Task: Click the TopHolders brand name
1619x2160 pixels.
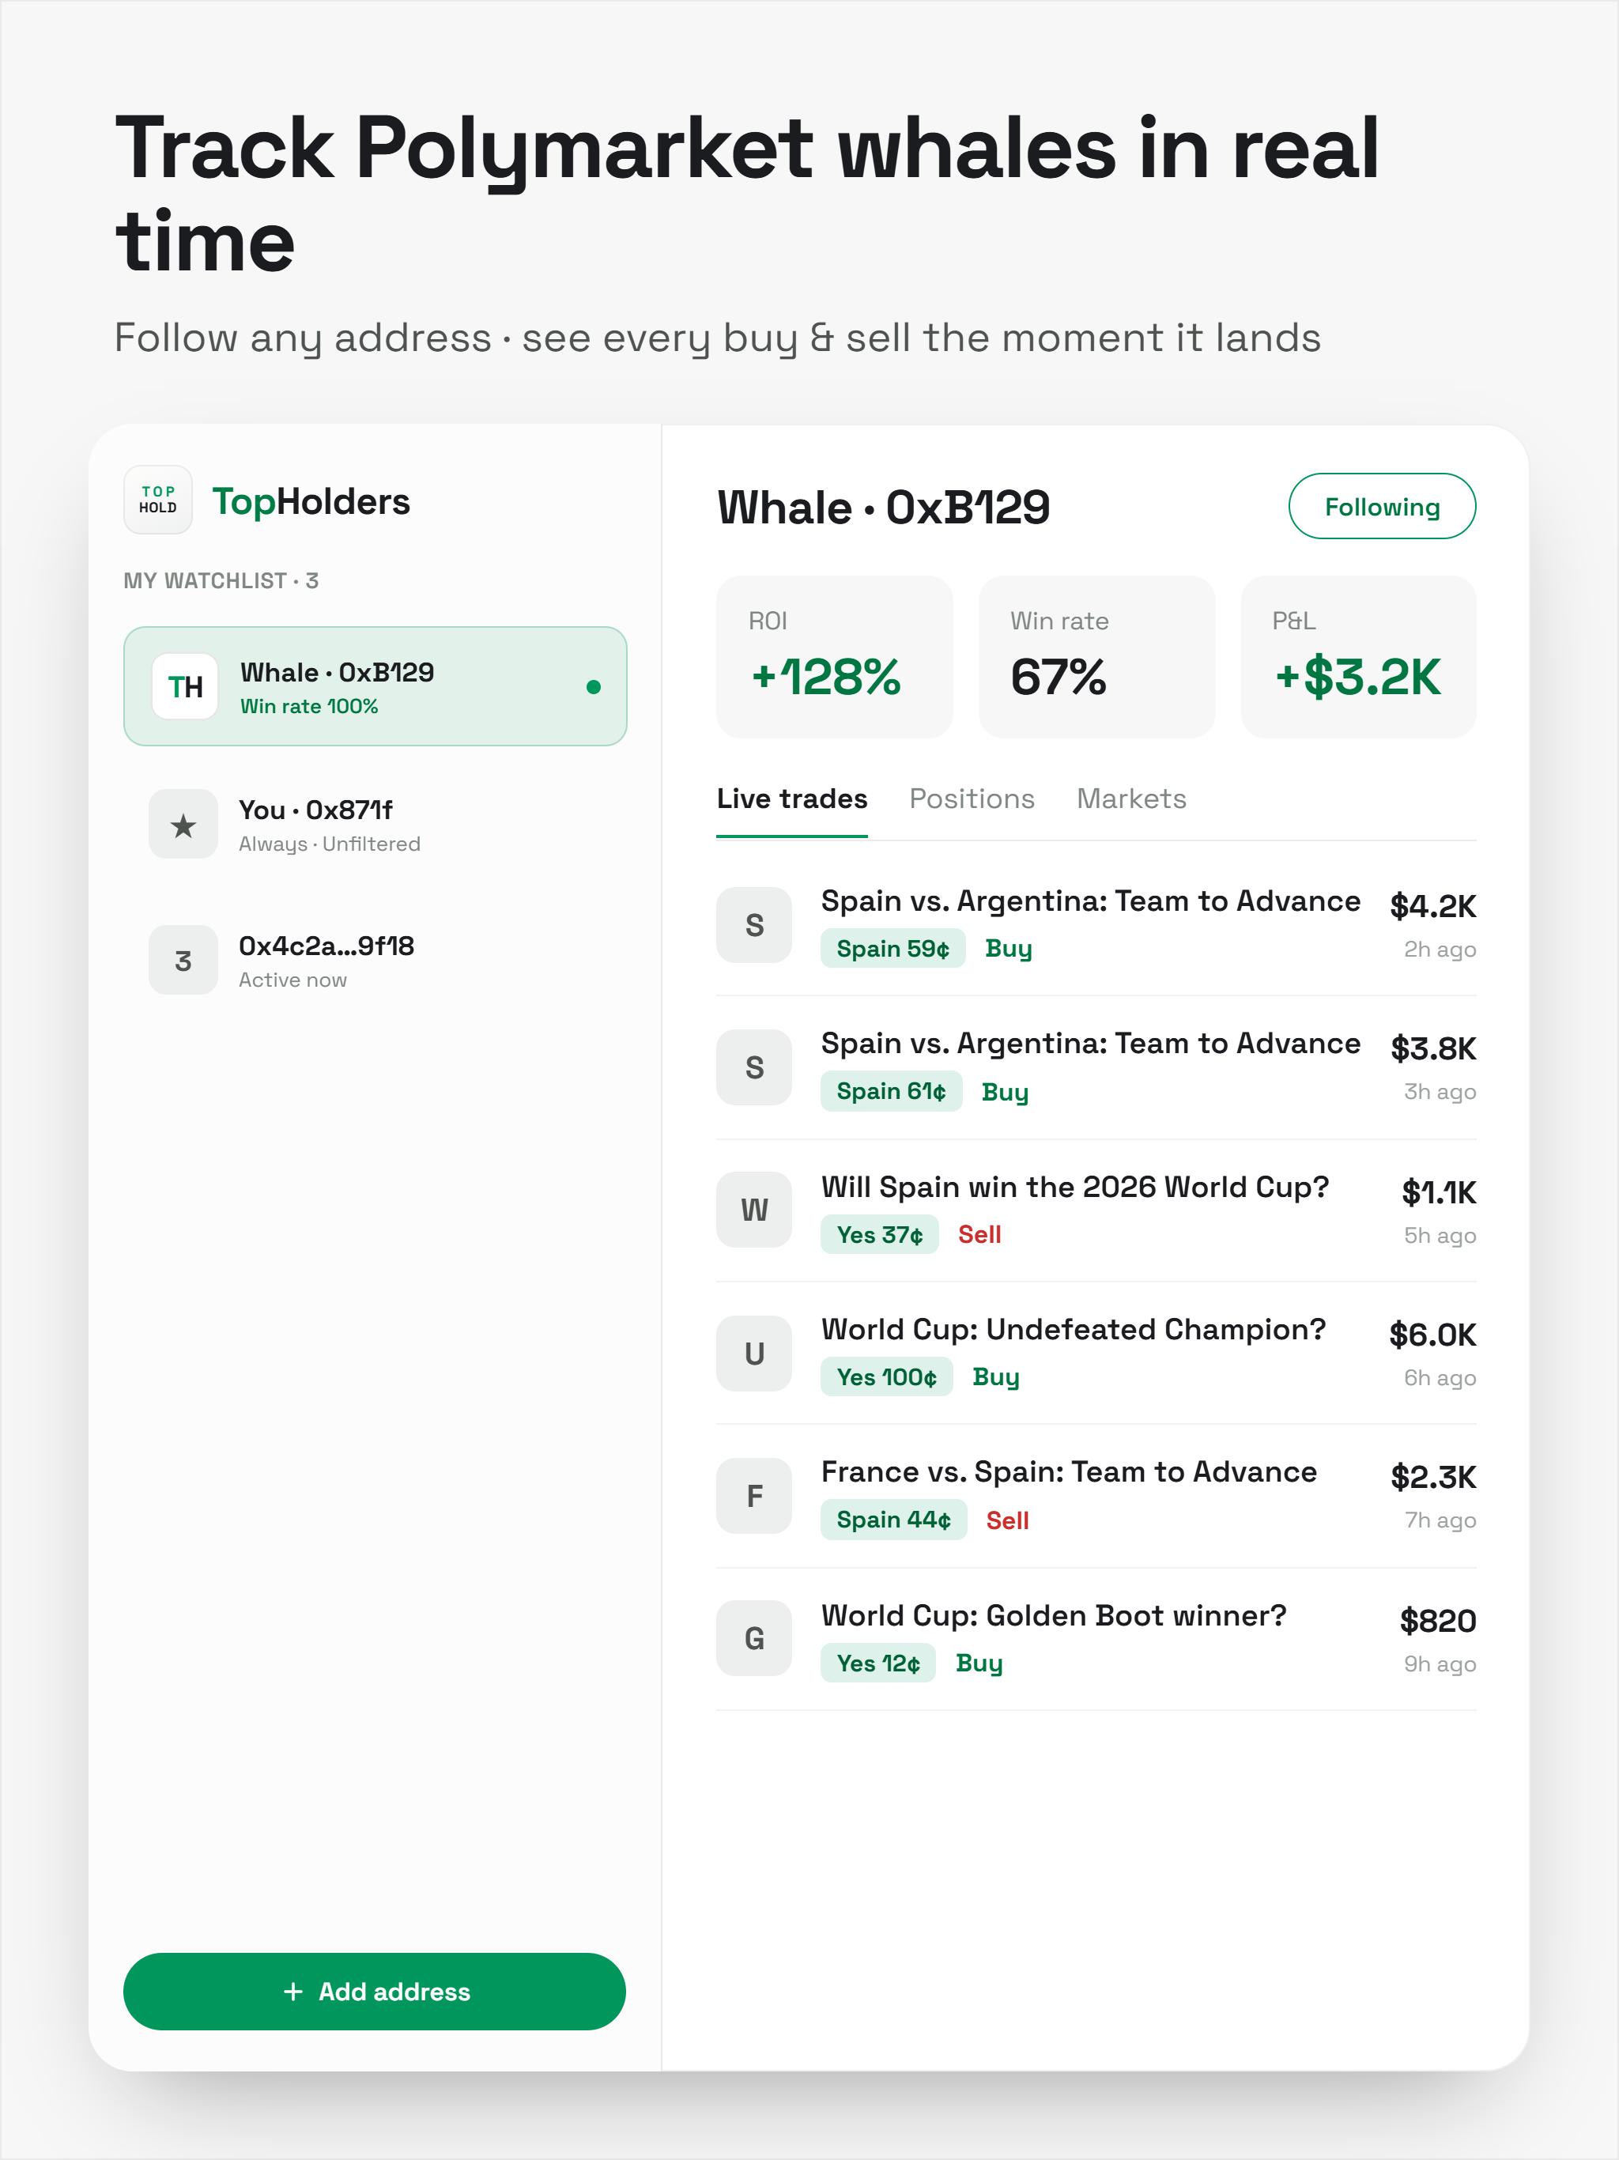Action: click(311, 502)
